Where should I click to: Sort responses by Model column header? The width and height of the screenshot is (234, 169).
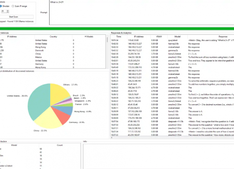pyautogui.click(x=177, y=36)
